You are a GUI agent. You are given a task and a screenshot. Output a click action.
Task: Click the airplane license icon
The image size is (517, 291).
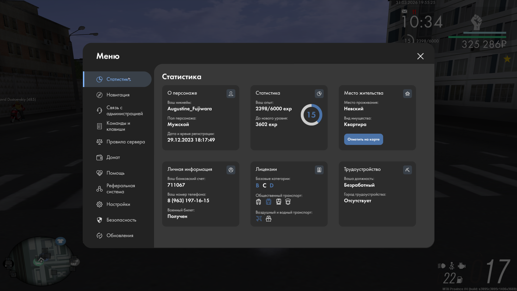[x=259, y=219]
